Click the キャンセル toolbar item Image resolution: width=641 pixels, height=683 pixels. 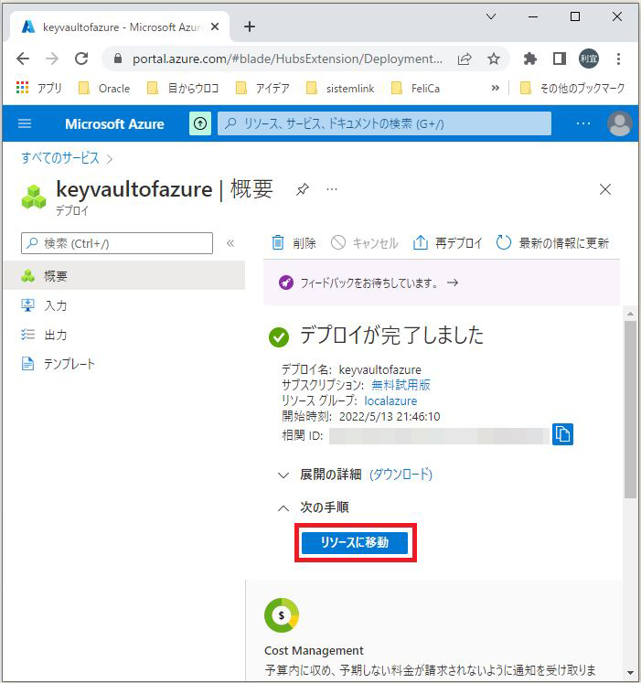[x=364, y=242]
